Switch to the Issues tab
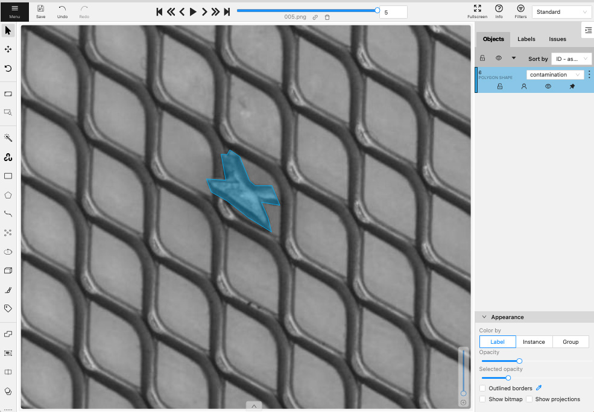Viewport: 594px width, 412px height. (557, 39)
